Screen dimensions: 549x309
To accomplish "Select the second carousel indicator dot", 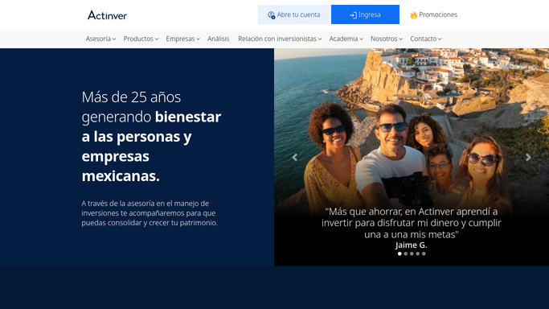I will pyautogui.click(x=405, y=253).
